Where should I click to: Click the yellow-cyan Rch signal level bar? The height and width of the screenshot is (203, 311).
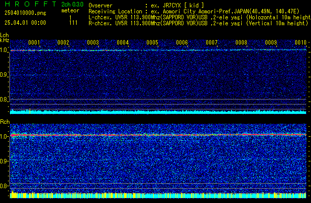(x=158, y=195)
